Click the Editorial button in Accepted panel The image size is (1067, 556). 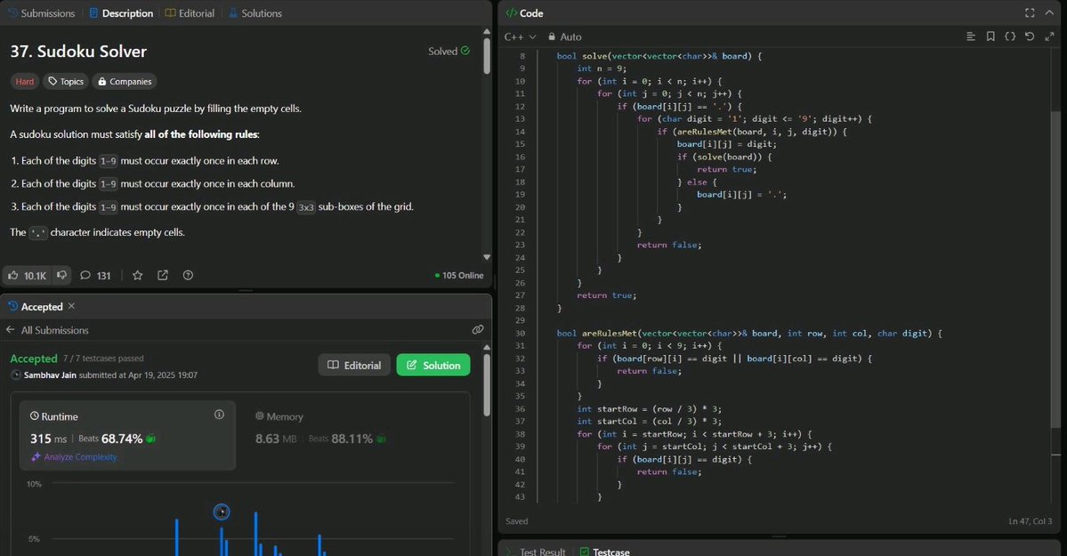354,366
